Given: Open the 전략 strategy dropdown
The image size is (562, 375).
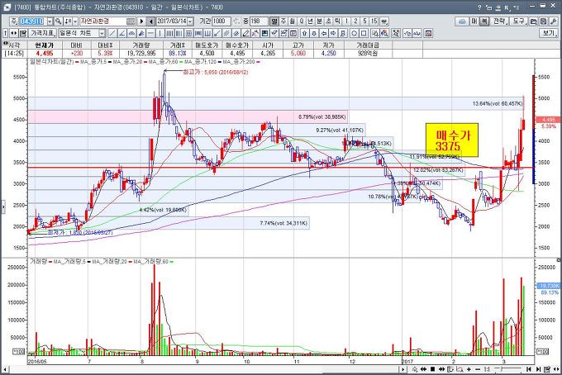Looking at the screenshot, I should [500, 21].
